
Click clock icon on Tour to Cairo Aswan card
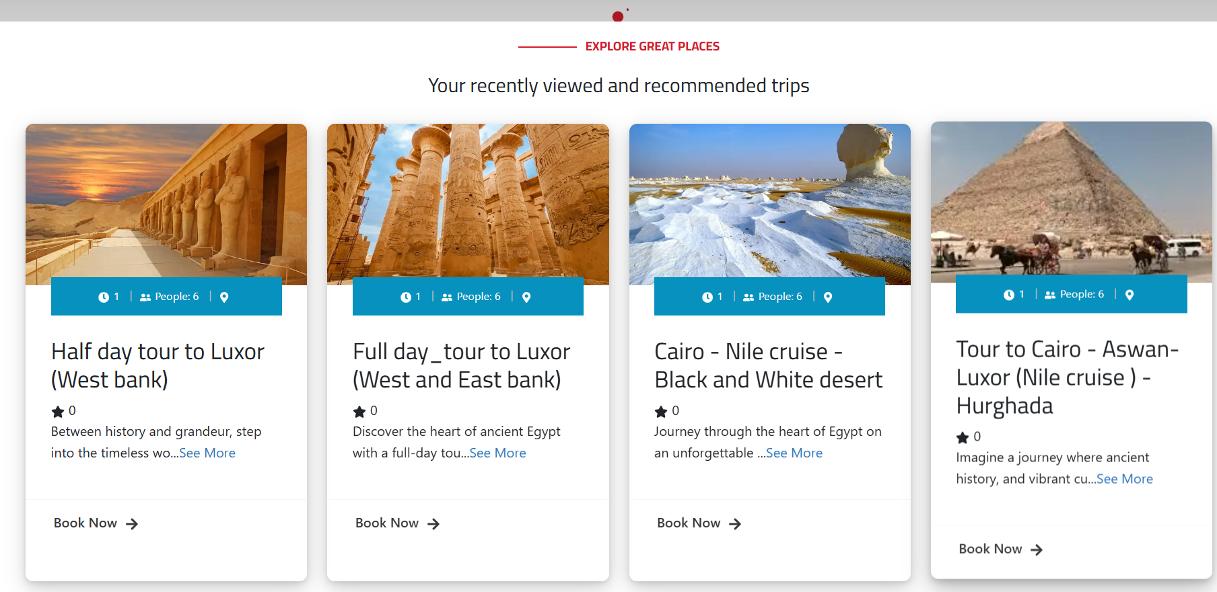tap(1008, 295)
